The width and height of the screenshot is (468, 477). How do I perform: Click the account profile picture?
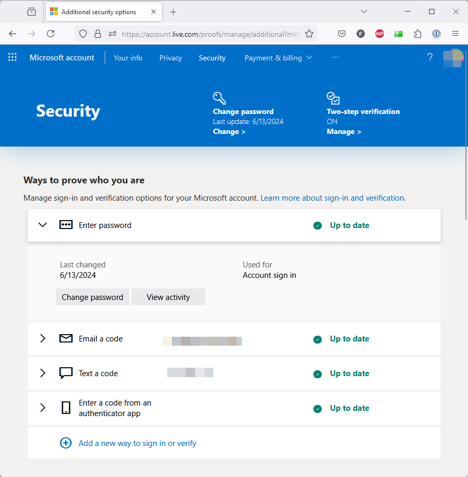[x=452, y=58]
